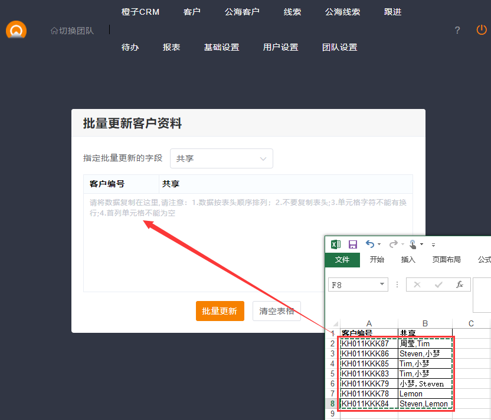Click the touch/mouse mode icon in Excel
The height and width of the screenshot is (420, 491).
[414, 244]
